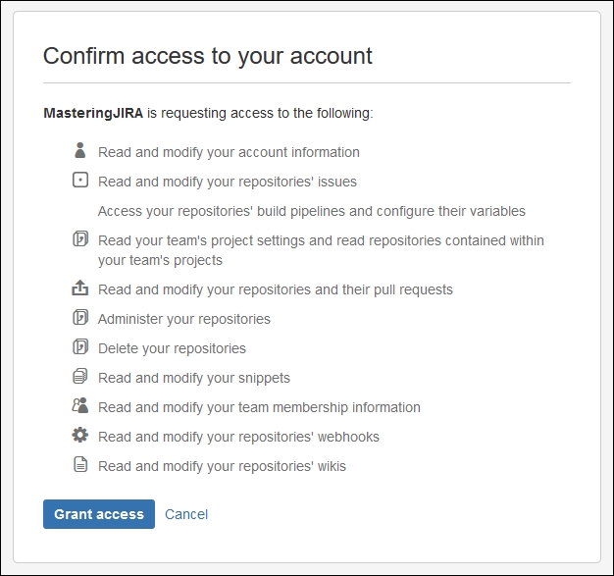Click the gear icon beside repositories' webhooks
Image resolution: width=614 pixels, height=576 pixels.
point(79,435)
